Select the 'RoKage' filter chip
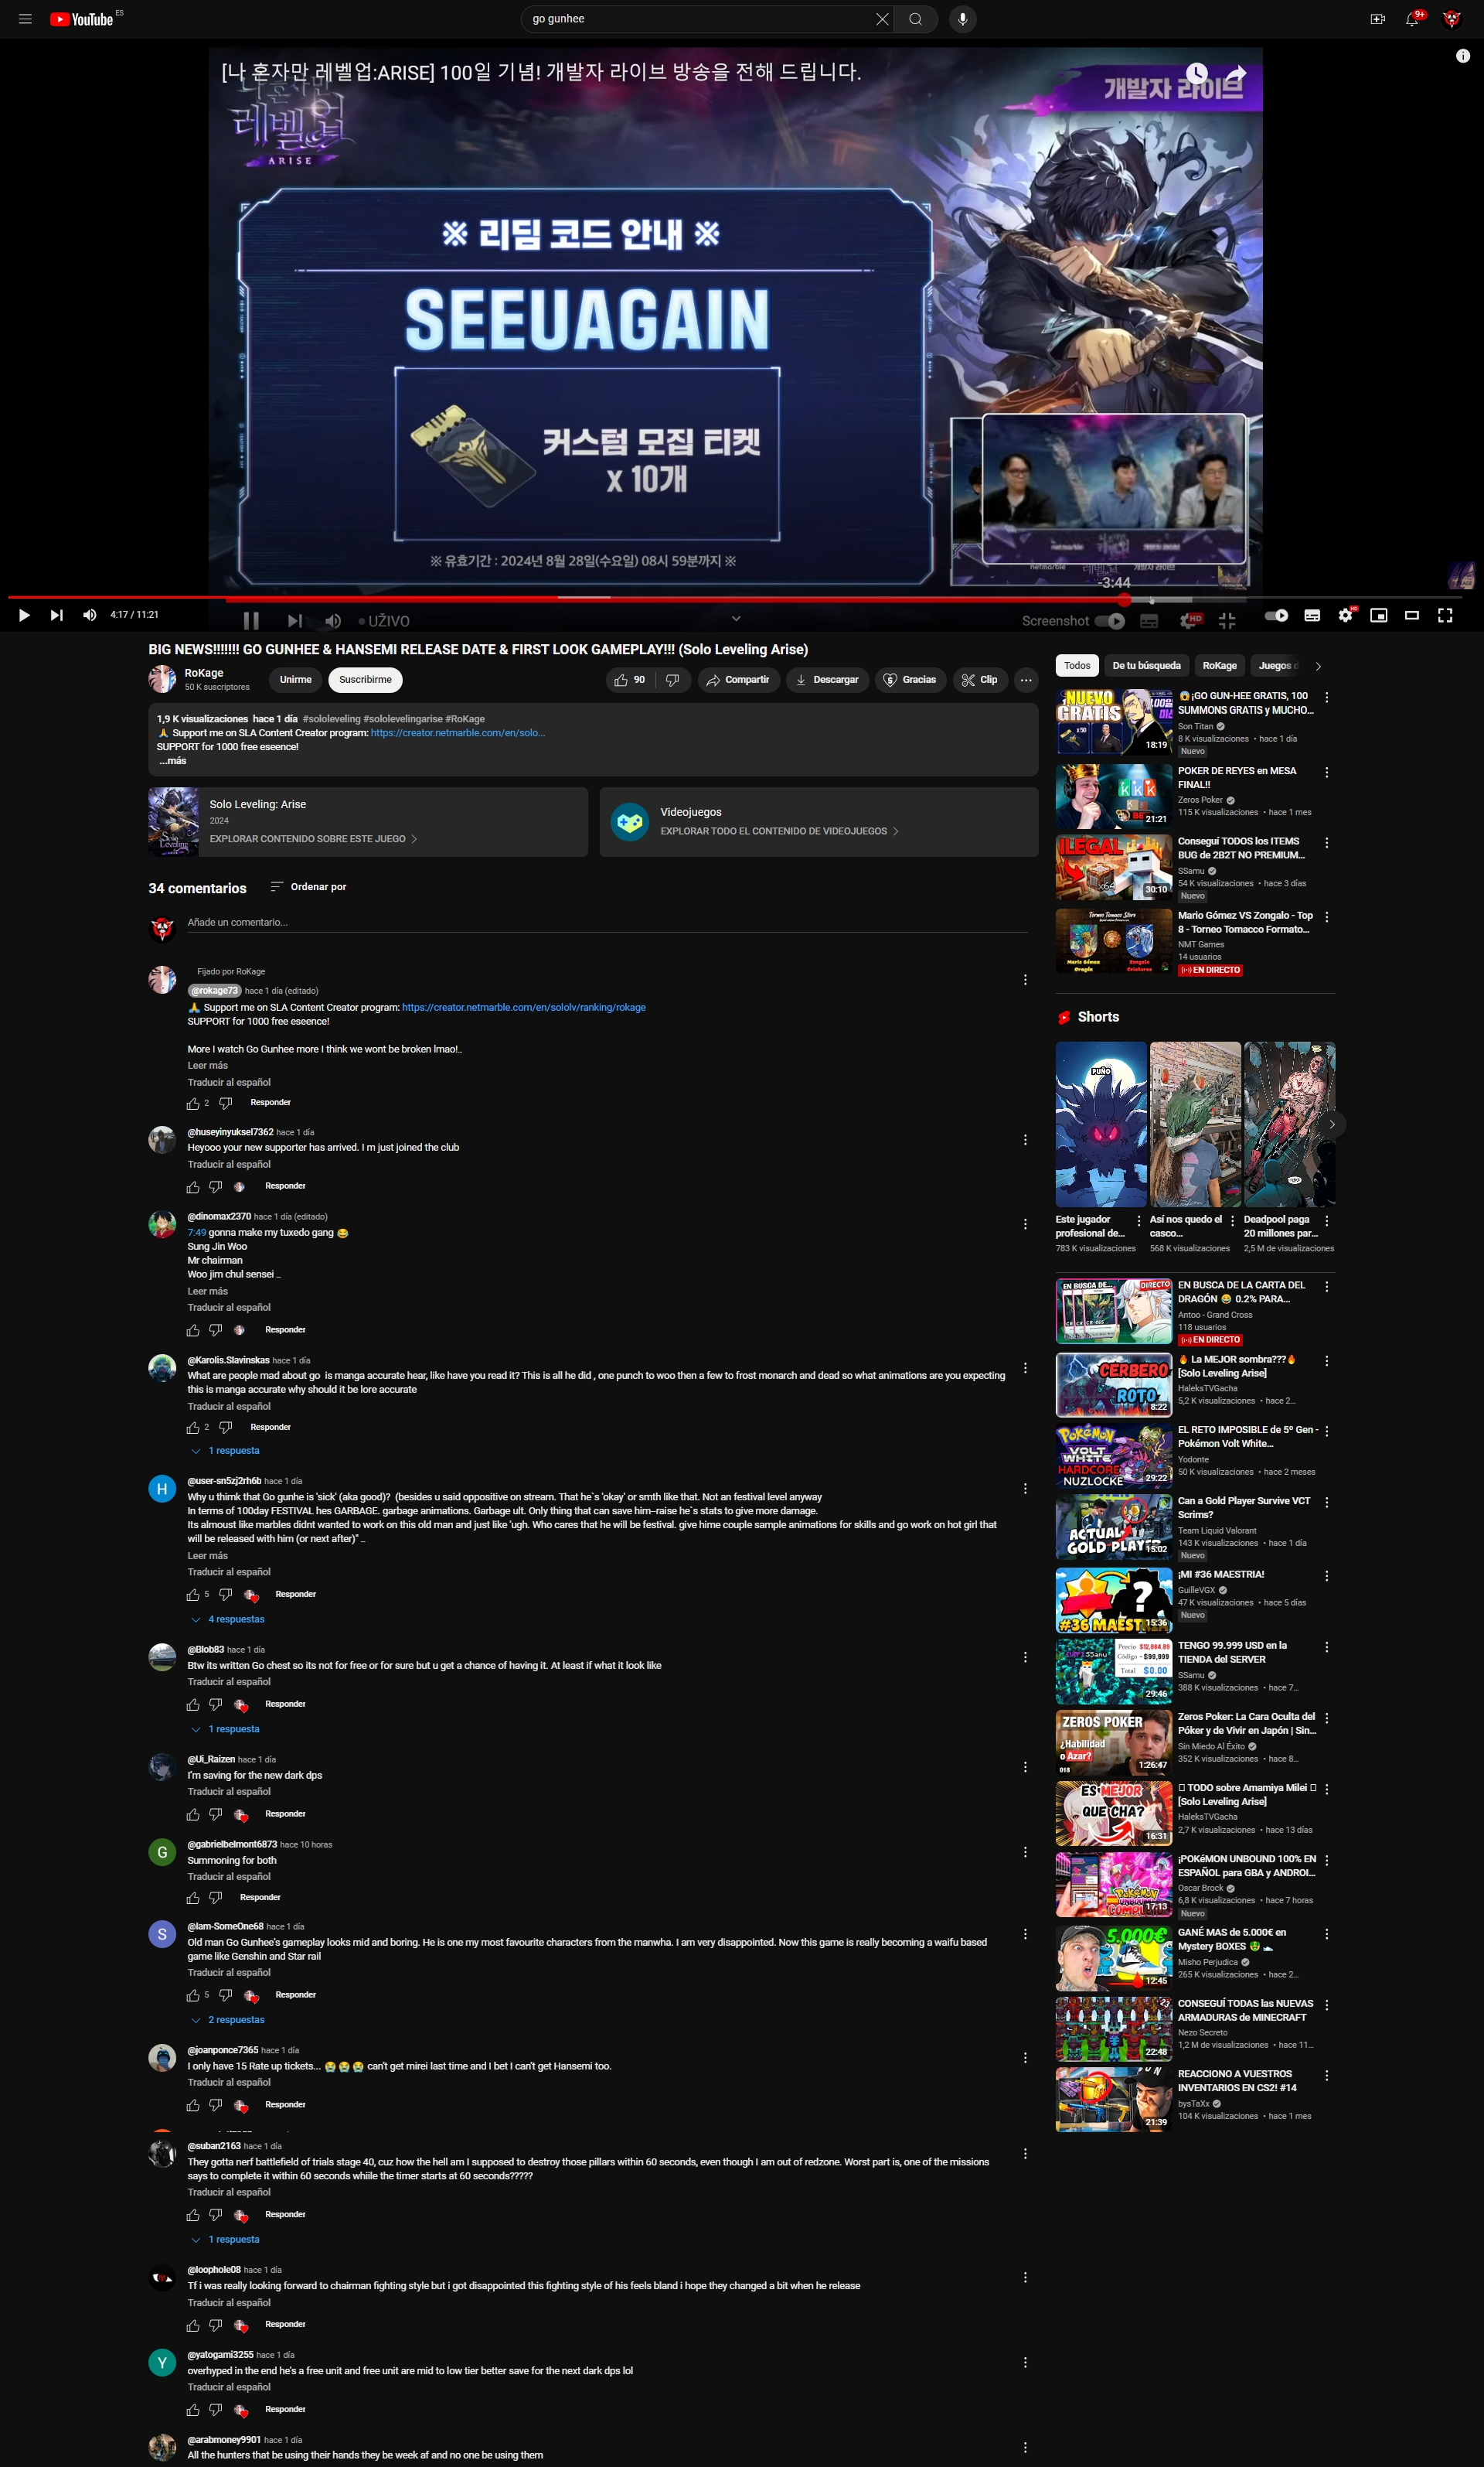The width and height of the screenshot is (1484, 2467). pyautogui.click(x=1219, y=667)
